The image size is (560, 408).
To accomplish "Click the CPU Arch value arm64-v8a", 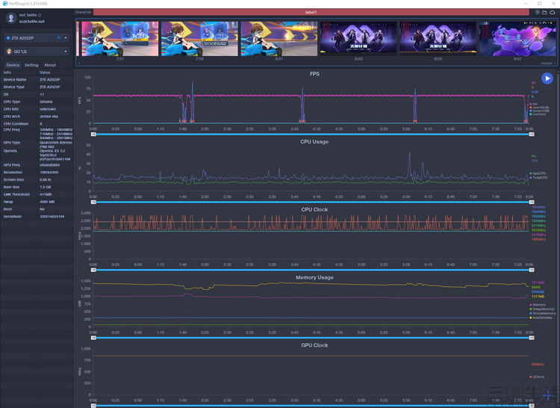I will click(x=49, y=117).
